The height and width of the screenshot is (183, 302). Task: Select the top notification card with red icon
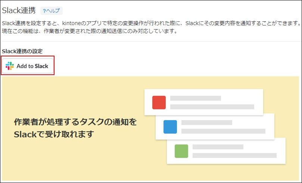(204, 102)
